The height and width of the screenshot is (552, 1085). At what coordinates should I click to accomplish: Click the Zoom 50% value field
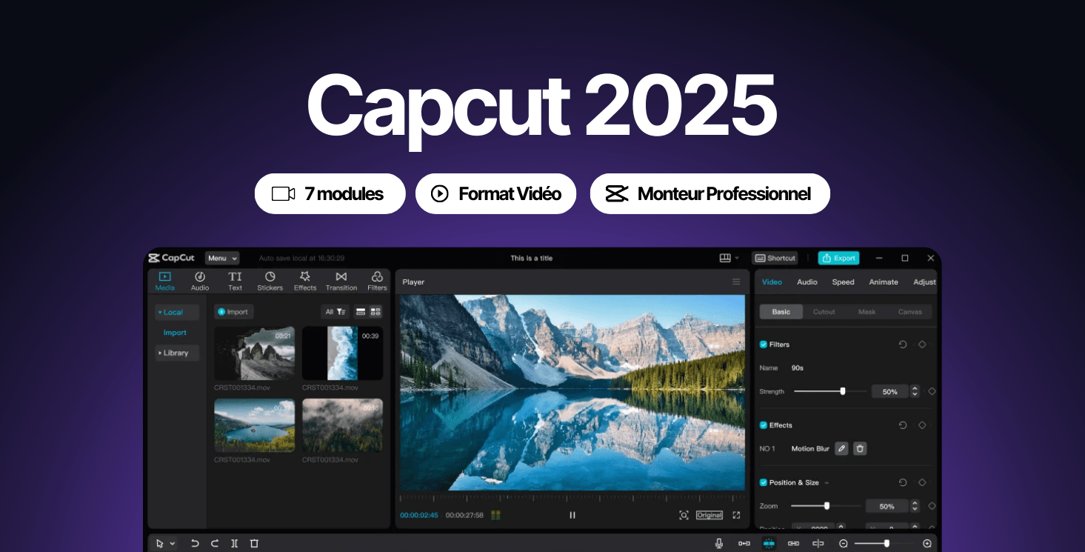pos(887,506)
